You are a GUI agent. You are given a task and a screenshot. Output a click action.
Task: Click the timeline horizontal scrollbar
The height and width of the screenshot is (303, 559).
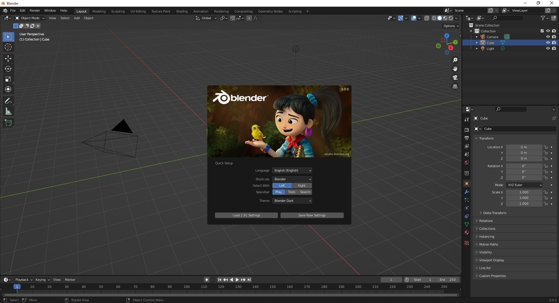(231, 295)
